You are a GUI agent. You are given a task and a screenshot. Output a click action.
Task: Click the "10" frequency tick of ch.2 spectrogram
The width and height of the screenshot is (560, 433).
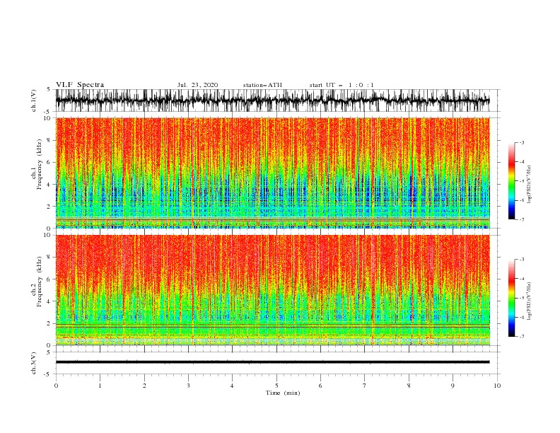click(48, 235)
